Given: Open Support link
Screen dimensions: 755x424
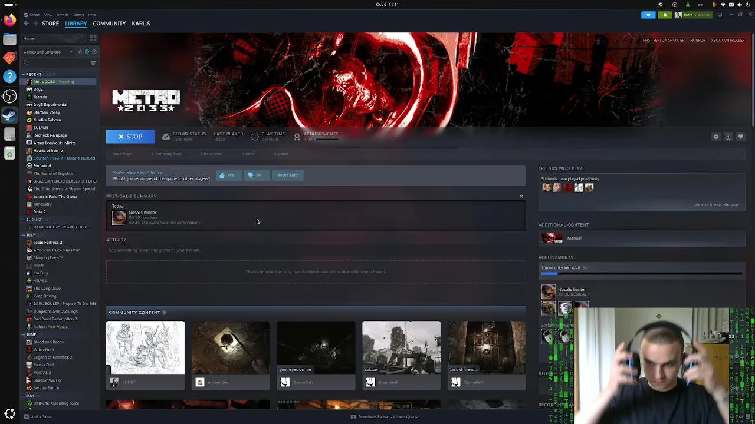Looking at the screenshot, I should click(281, 154).
